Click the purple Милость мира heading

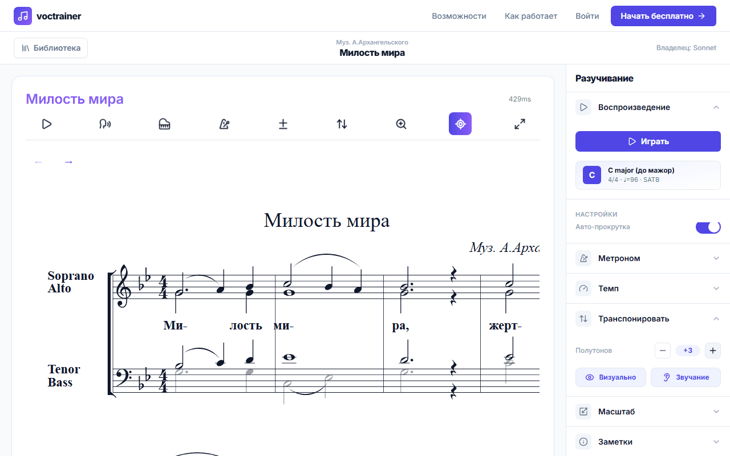click(x=75, y=99)
